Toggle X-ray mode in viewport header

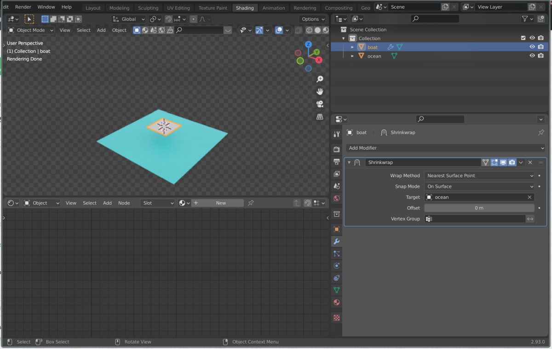pyautogui.click(x=299, y=30)
